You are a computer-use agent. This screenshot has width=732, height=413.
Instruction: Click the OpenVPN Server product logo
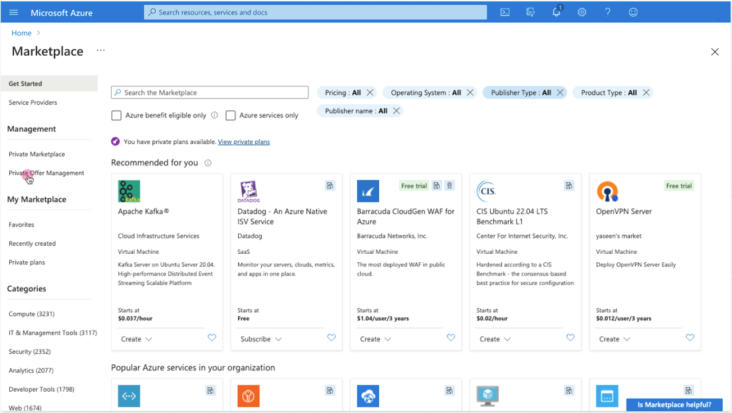tap(607, 191)
